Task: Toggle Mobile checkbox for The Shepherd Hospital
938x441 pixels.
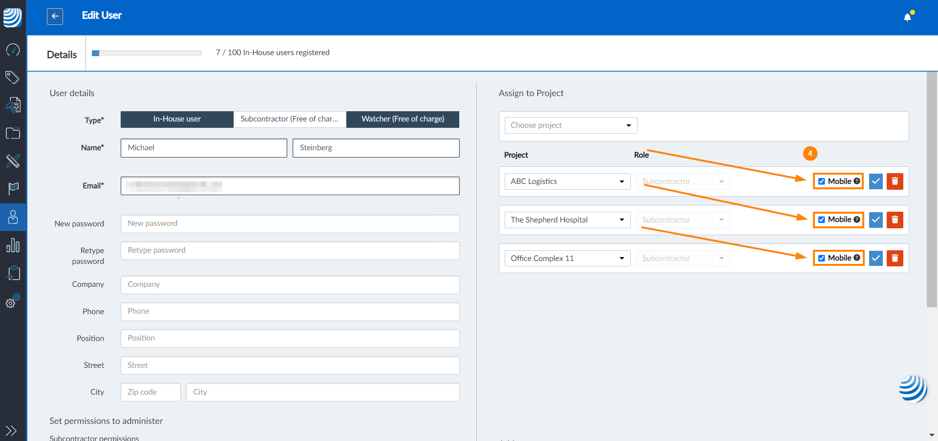Action: (x=822, y=220)
